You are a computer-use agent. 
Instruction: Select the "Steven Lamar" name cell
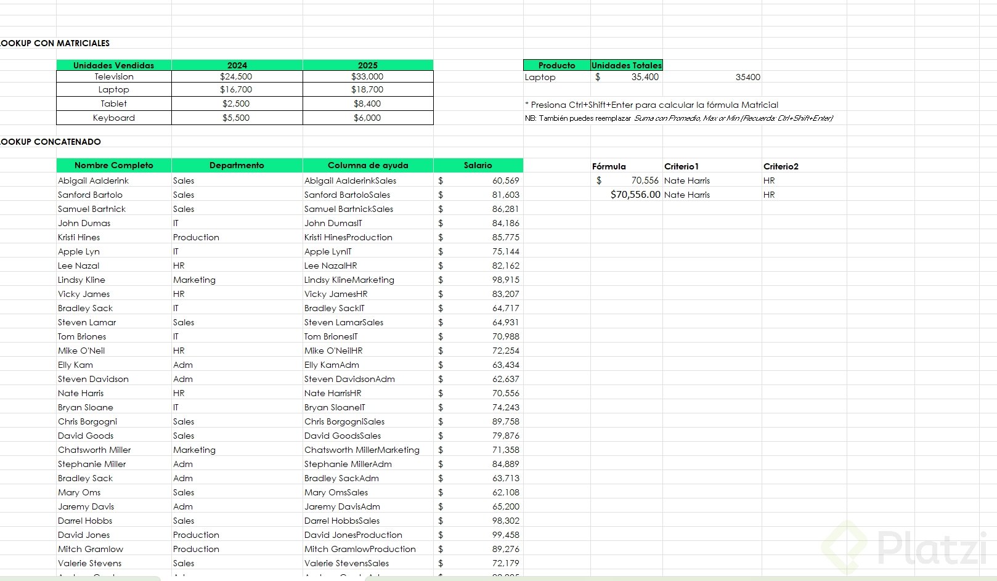[114, 322]
